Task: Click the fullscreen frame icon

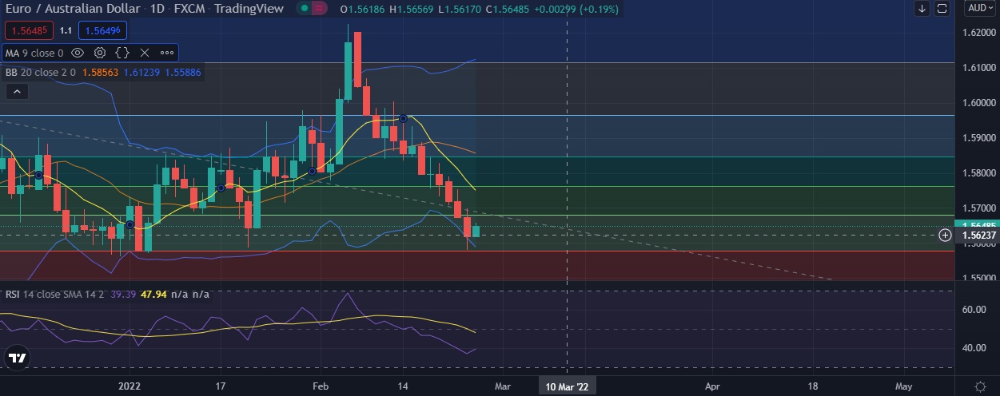Action: point(942,9)
